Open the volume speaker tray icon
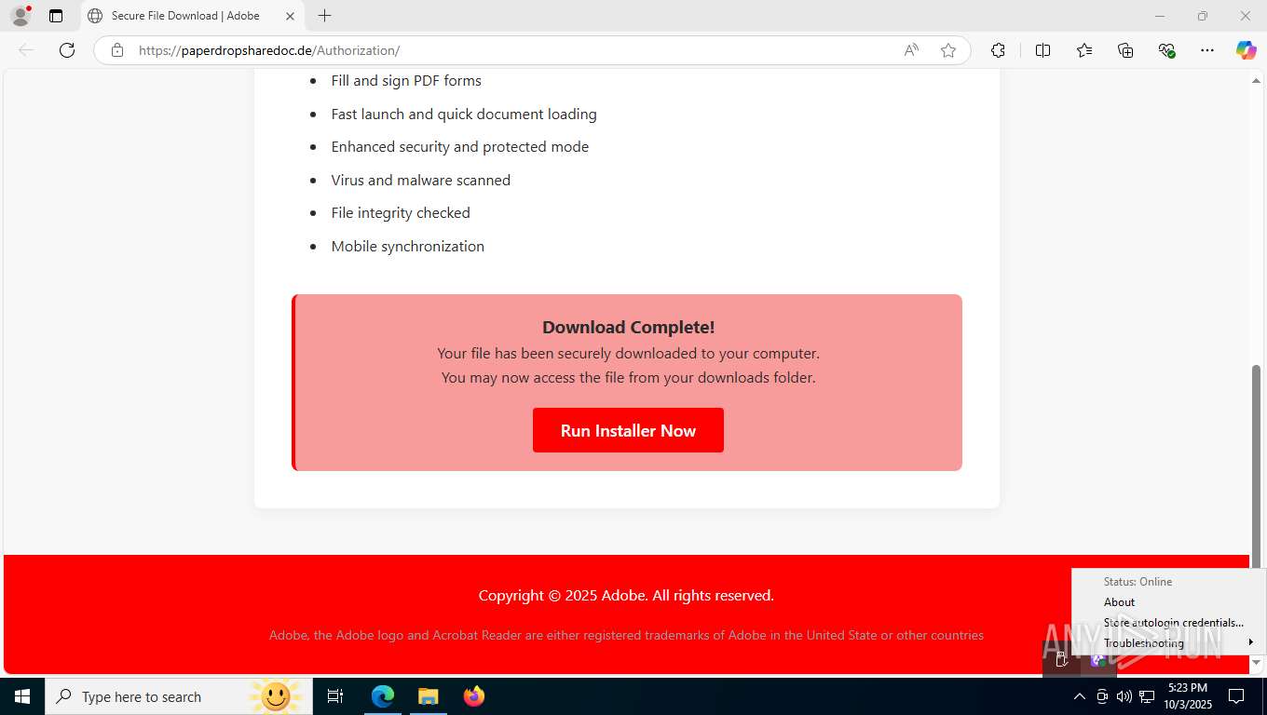The image size is (1267, 715). pyautogui.click(x=1124, y=696)
